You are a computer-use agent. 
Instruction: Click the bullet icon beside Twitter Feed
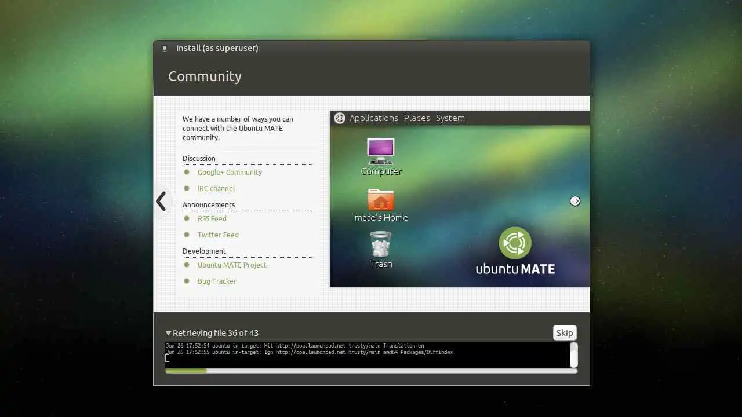coord(187,235)
